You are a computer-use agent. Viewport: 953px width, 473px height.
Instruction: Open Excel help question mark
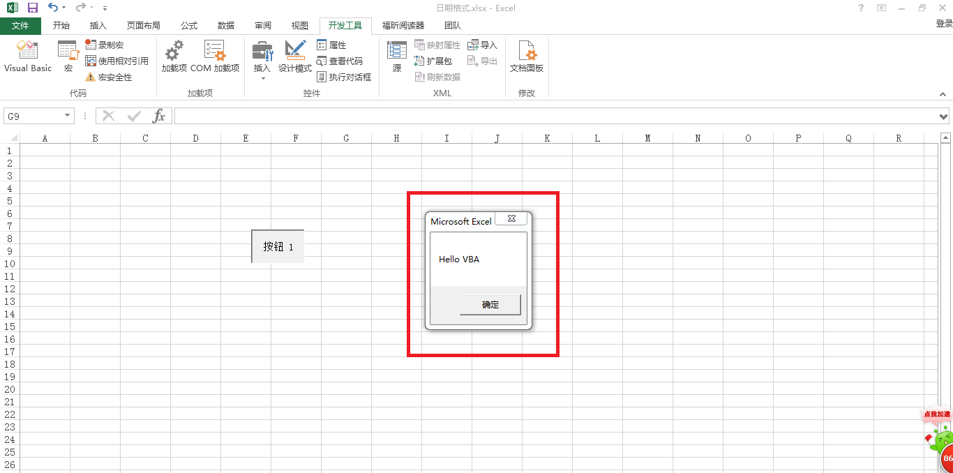[x=862, y=8]
